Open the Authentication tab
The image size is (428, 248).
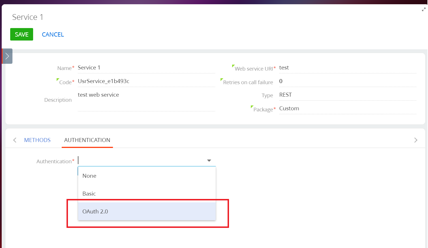pyautogui.click(x=87, y=140)
